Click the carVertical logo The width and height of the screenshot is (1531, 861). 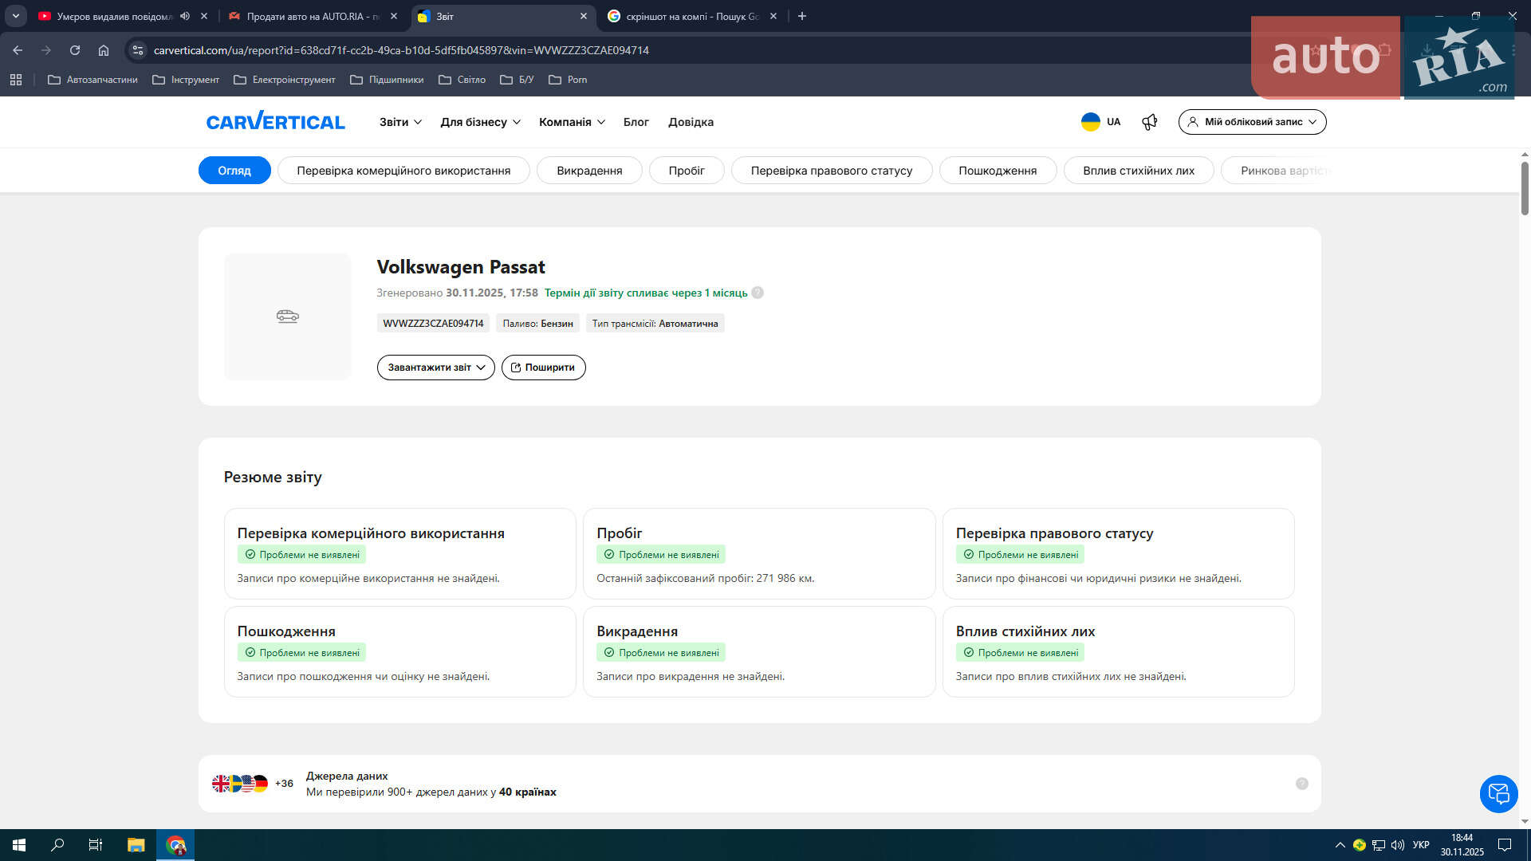pyautogui.click(x=275, y=121)
